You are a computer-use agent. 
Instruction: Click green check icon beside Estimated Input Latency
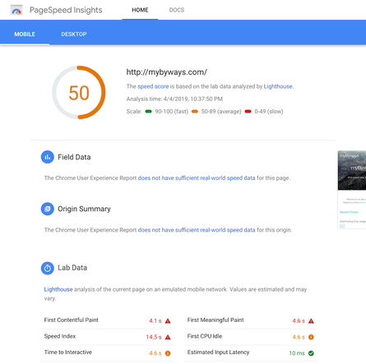[x=311, y=353]
